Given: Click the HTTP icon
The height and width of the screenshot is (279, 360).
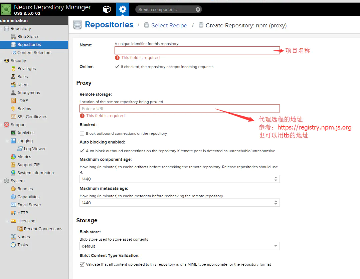Looking at the screenshot, I should coord(13,213).
